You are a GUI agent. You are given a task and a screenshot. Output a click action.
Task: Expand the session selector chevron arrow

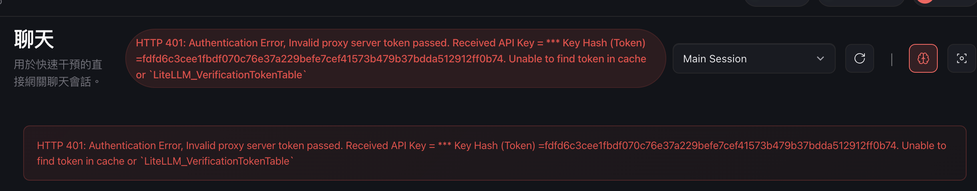tap(820, 58)
